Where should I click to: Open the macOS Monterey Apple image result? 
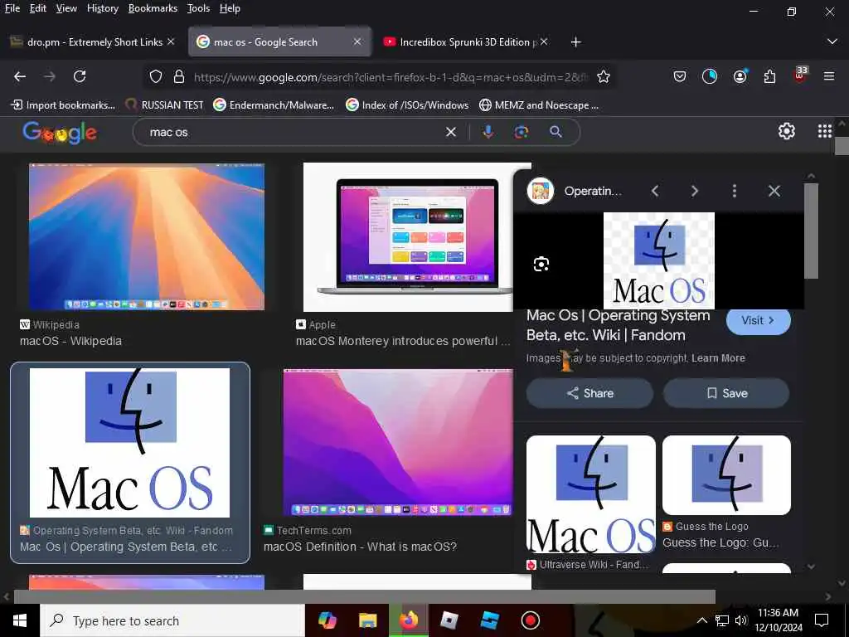click(x=408, y=236)
